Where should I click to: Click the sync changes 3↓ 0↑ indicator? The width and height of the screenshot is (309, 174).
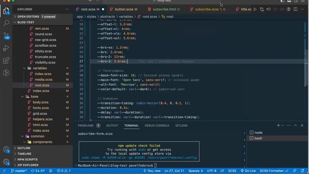[38, 171]
